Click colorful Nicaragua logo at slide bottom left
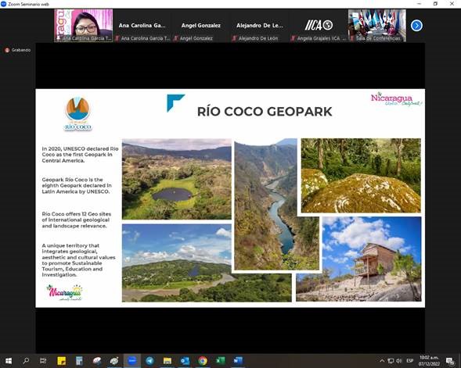Screen dimensions: 461x368 click(64, 292)
